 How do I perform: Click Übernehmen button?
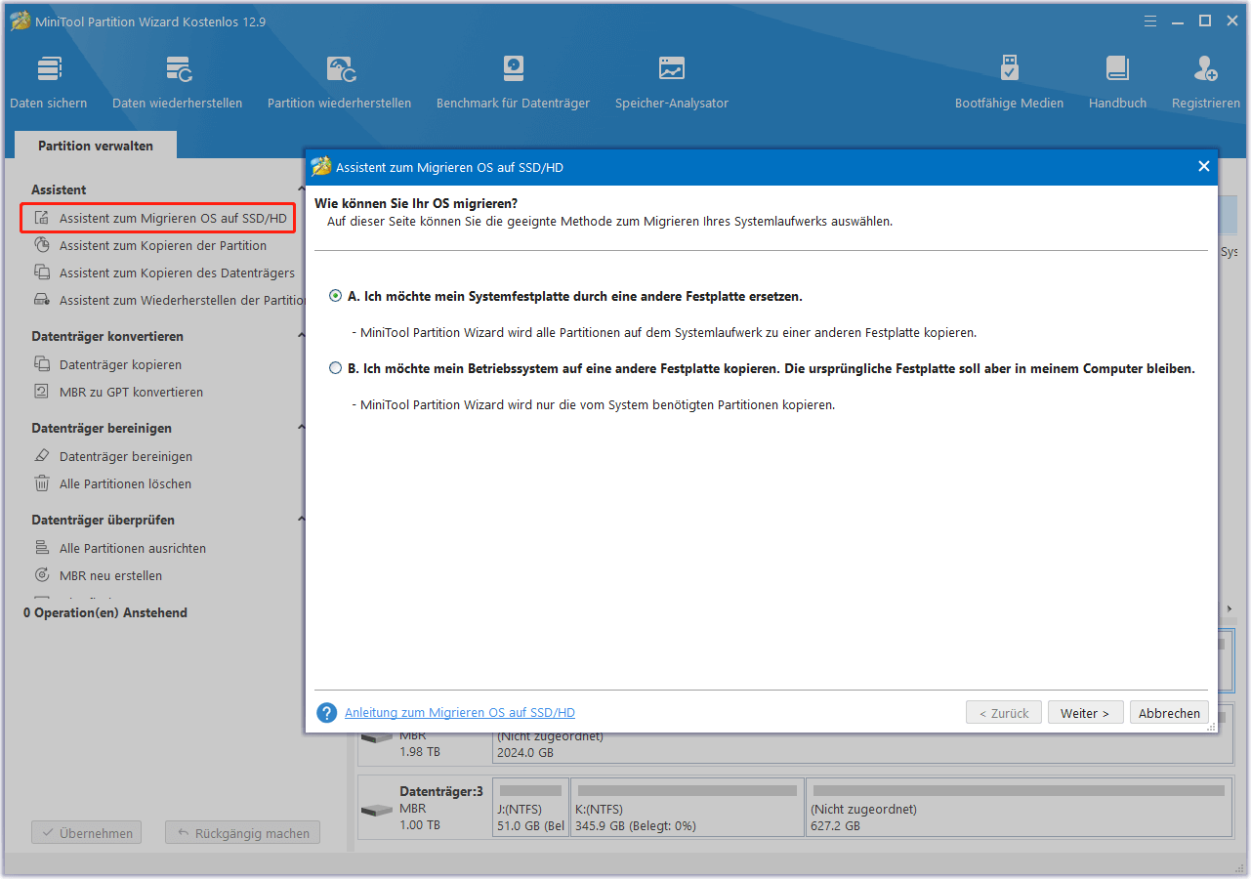tap(87, 833)
